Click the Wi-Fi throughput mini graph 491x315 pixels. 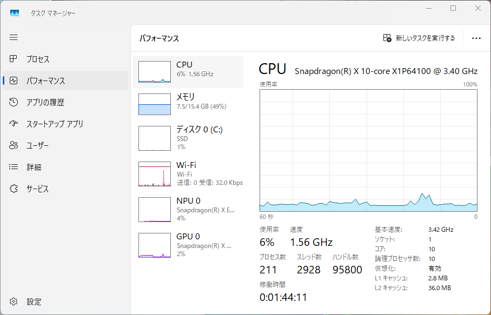155,173
